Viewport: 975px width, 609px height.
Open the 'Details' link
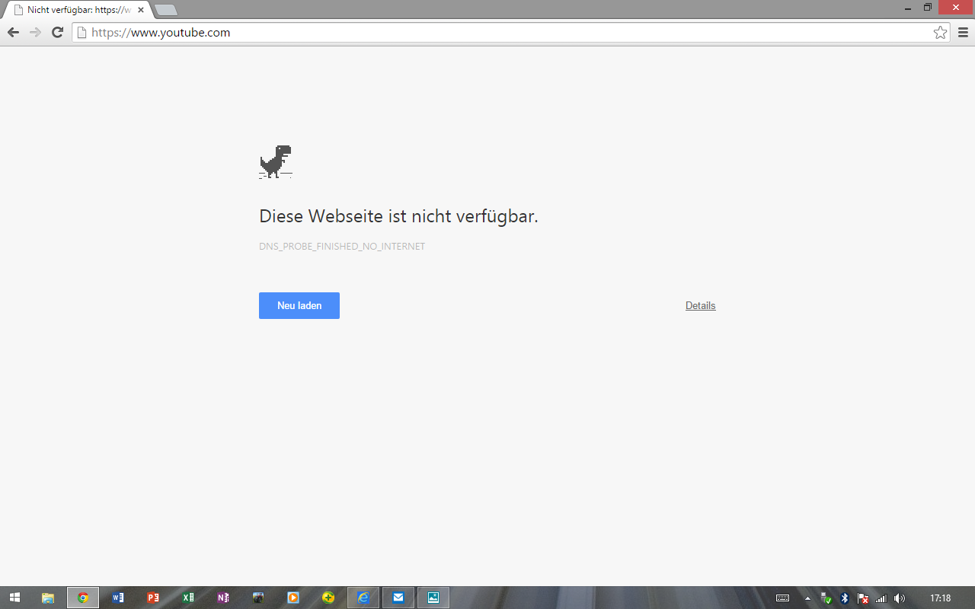(700, 305)
